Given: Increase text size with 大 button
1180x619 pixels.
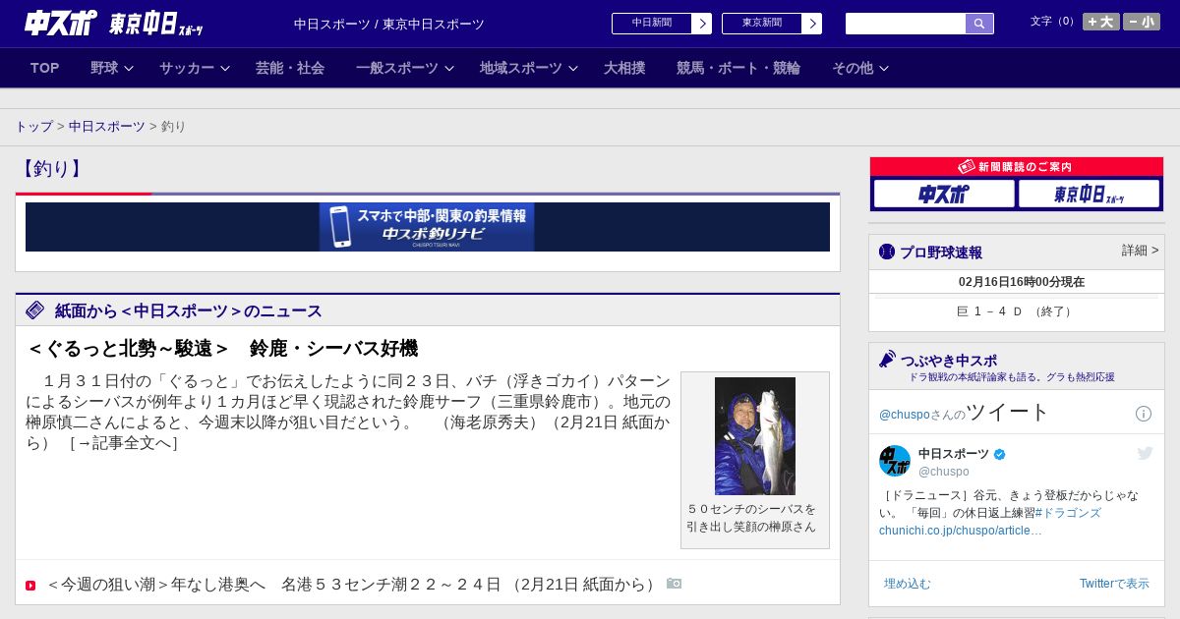Looking at the screenshot, I should 1101,22.
